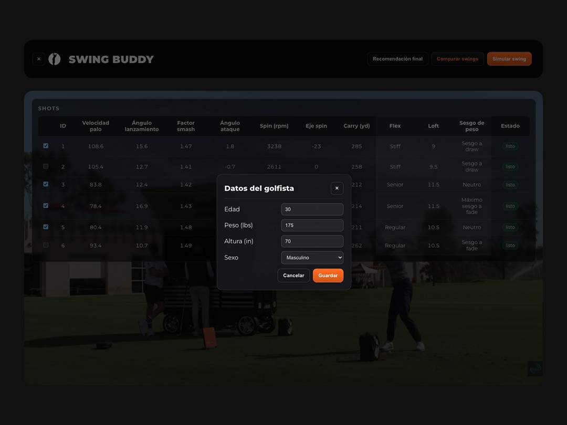Click the 108.6 velocity value

click(96, 146)
